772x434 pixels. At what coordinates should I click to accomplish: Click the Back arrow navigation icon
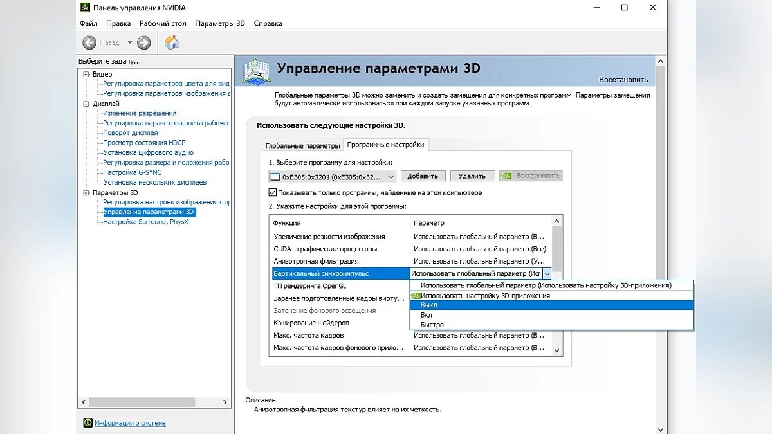(x=89, y=42)
